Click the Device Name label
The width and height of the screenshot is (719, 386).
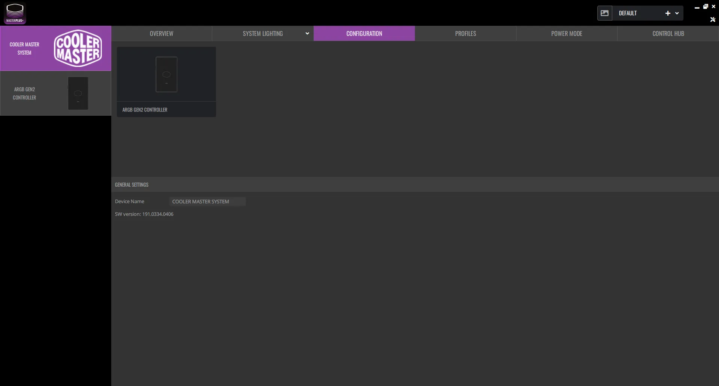coord(130,201)
